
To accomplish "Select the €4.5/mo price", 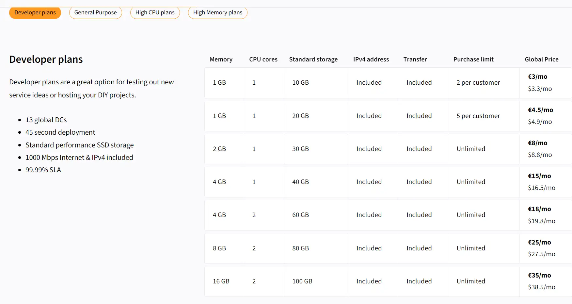I will pos(540,110).
